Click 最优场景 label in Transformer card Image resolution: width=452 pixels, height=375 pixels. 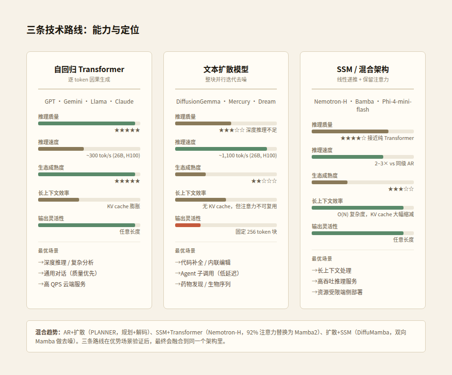pyautogui.click(x=48, y=251)
